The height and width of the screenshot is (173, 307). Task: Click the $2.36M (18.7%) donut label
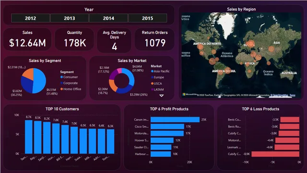click(x=103, y=91)
